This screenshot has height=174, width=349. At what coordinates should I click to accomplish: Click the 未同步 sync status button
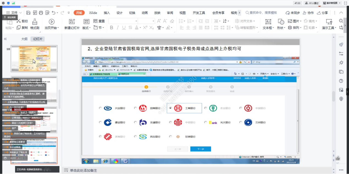click(x=293, y=13)
